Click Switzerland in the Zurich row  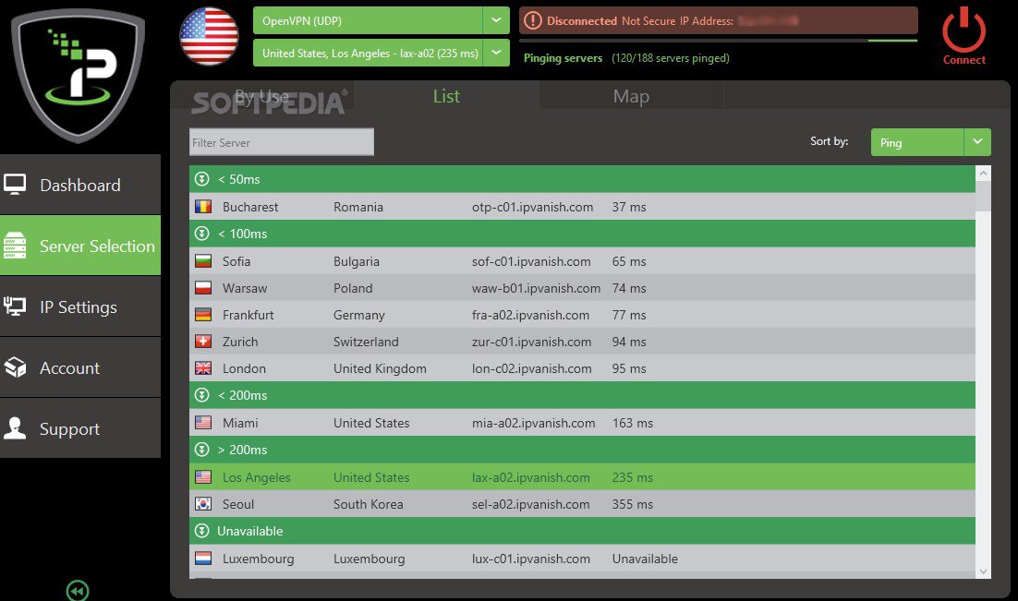pos(366,342)
